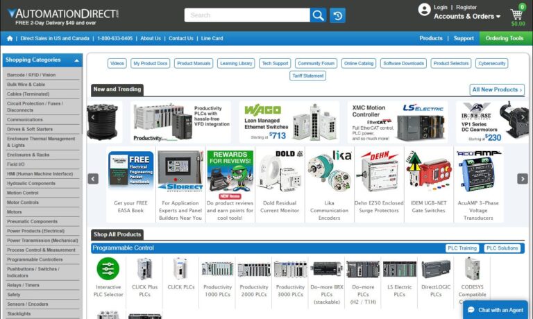Open search history icon
This screenshot has height=319, width=533.
pyautogui.click(x=337, y=15)
